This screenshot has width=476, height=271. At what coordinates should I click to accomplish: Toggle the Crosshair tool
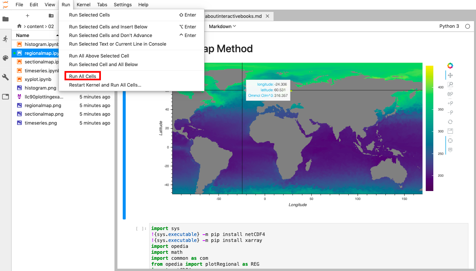click(x=450, y=140)
